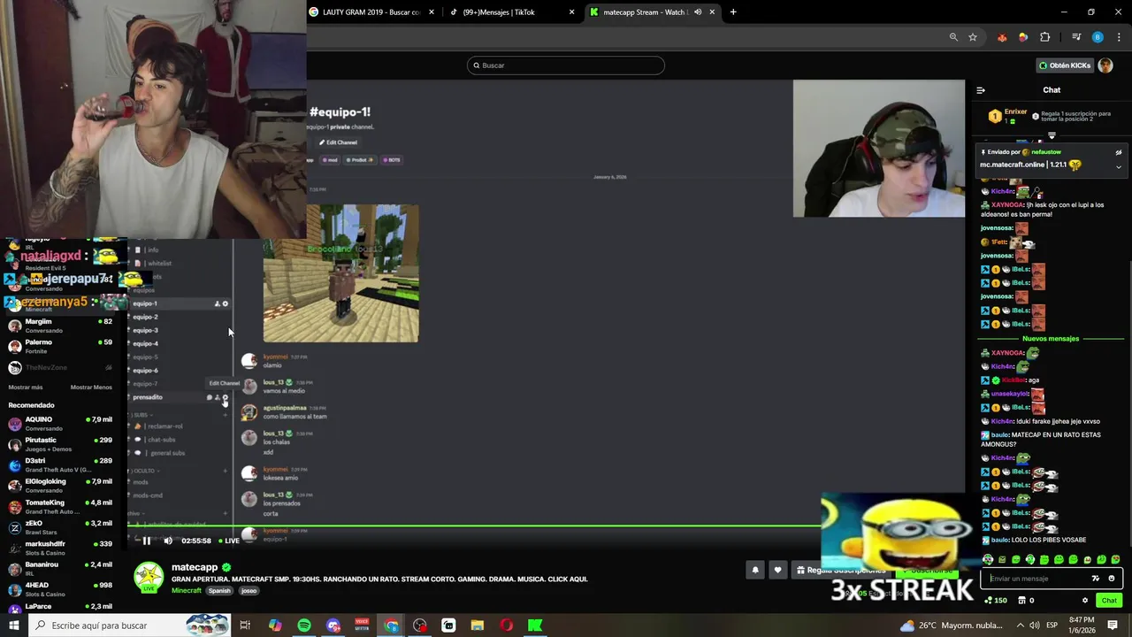Open Kick app from taskbar
The image size is (1132, 637).
coord(535,625)
